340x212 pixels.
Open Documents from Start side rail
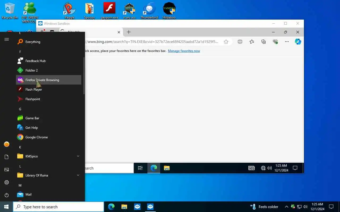pos(7,157)
